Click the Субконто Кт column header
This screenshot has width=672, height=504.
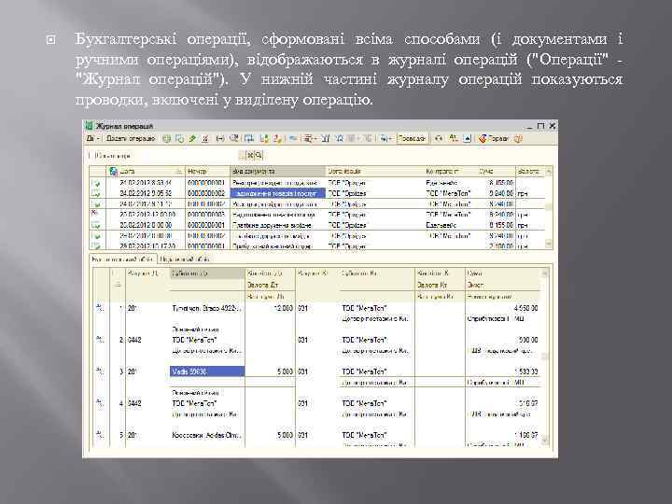(x=377, y=273)
